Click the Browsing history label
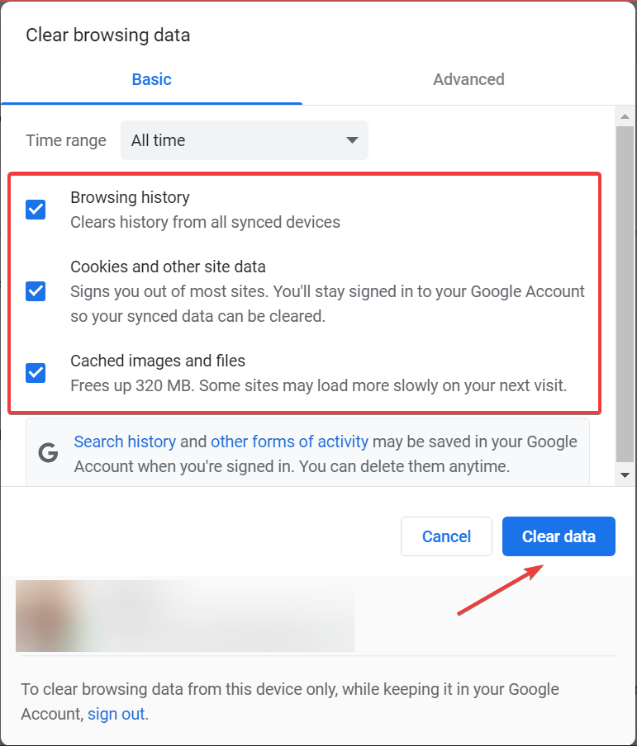The width and height of the screenshot is (637, 746). [130, 197]
